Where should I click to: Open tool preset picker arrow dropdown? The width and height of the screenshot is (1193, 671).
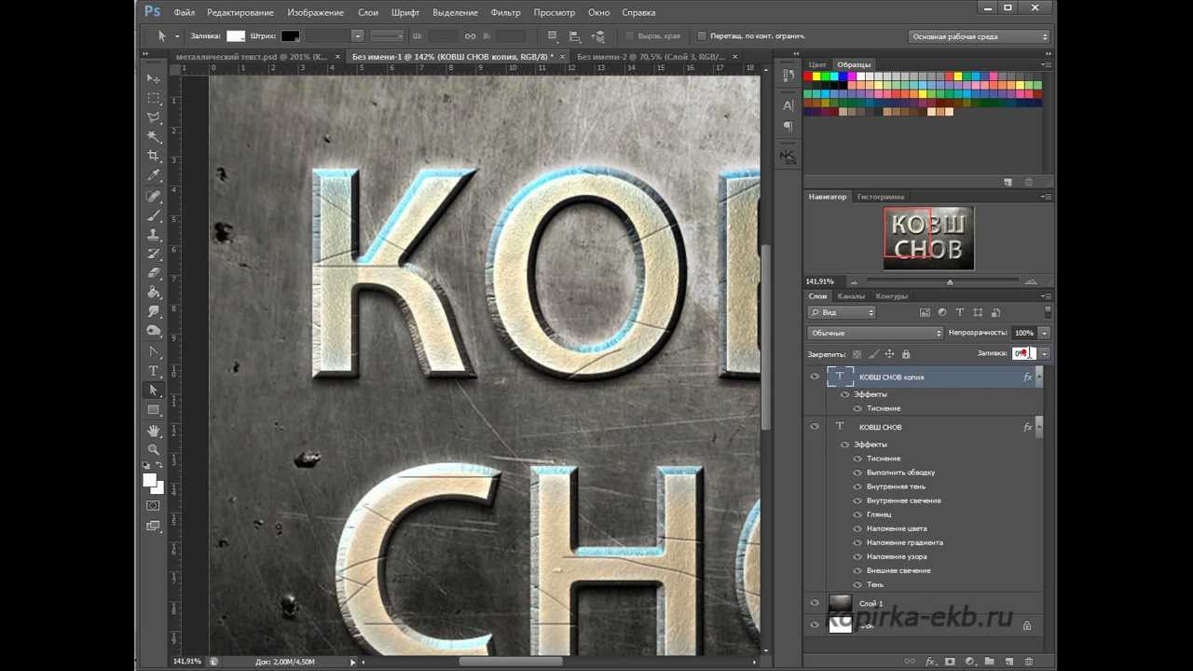177,36
